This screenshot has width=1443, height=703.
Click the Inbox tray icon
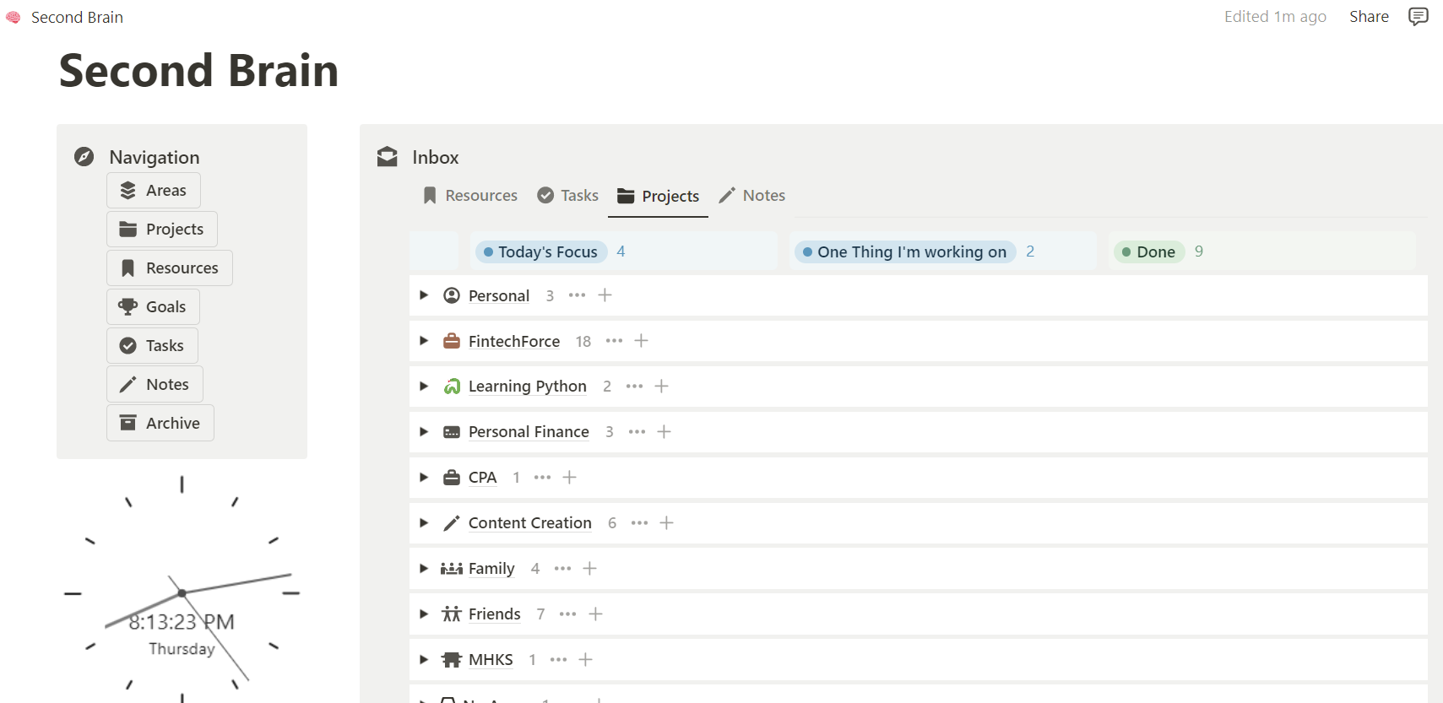pos(388,157)
